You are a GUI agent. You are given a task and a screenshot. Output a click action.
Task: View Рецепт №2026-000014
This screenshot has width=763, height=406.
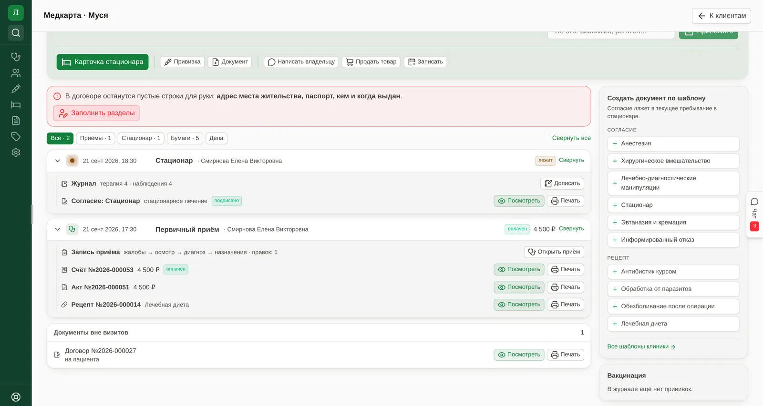point(519,304)
